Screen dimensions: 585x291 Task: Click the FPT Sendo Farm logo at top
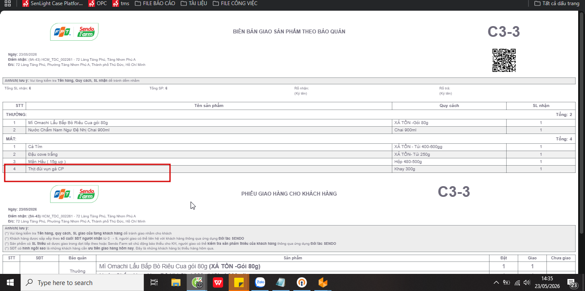tap(75, 32)
